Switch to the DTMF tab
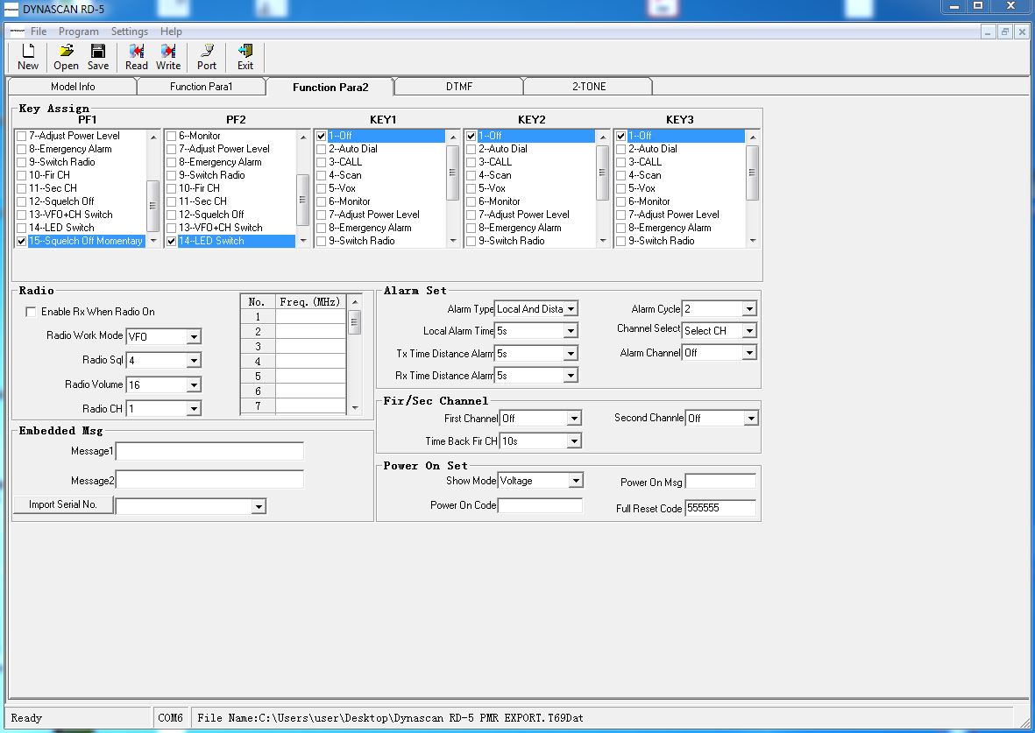This screenshot has height=733, width=1035. tap(458, 87)
